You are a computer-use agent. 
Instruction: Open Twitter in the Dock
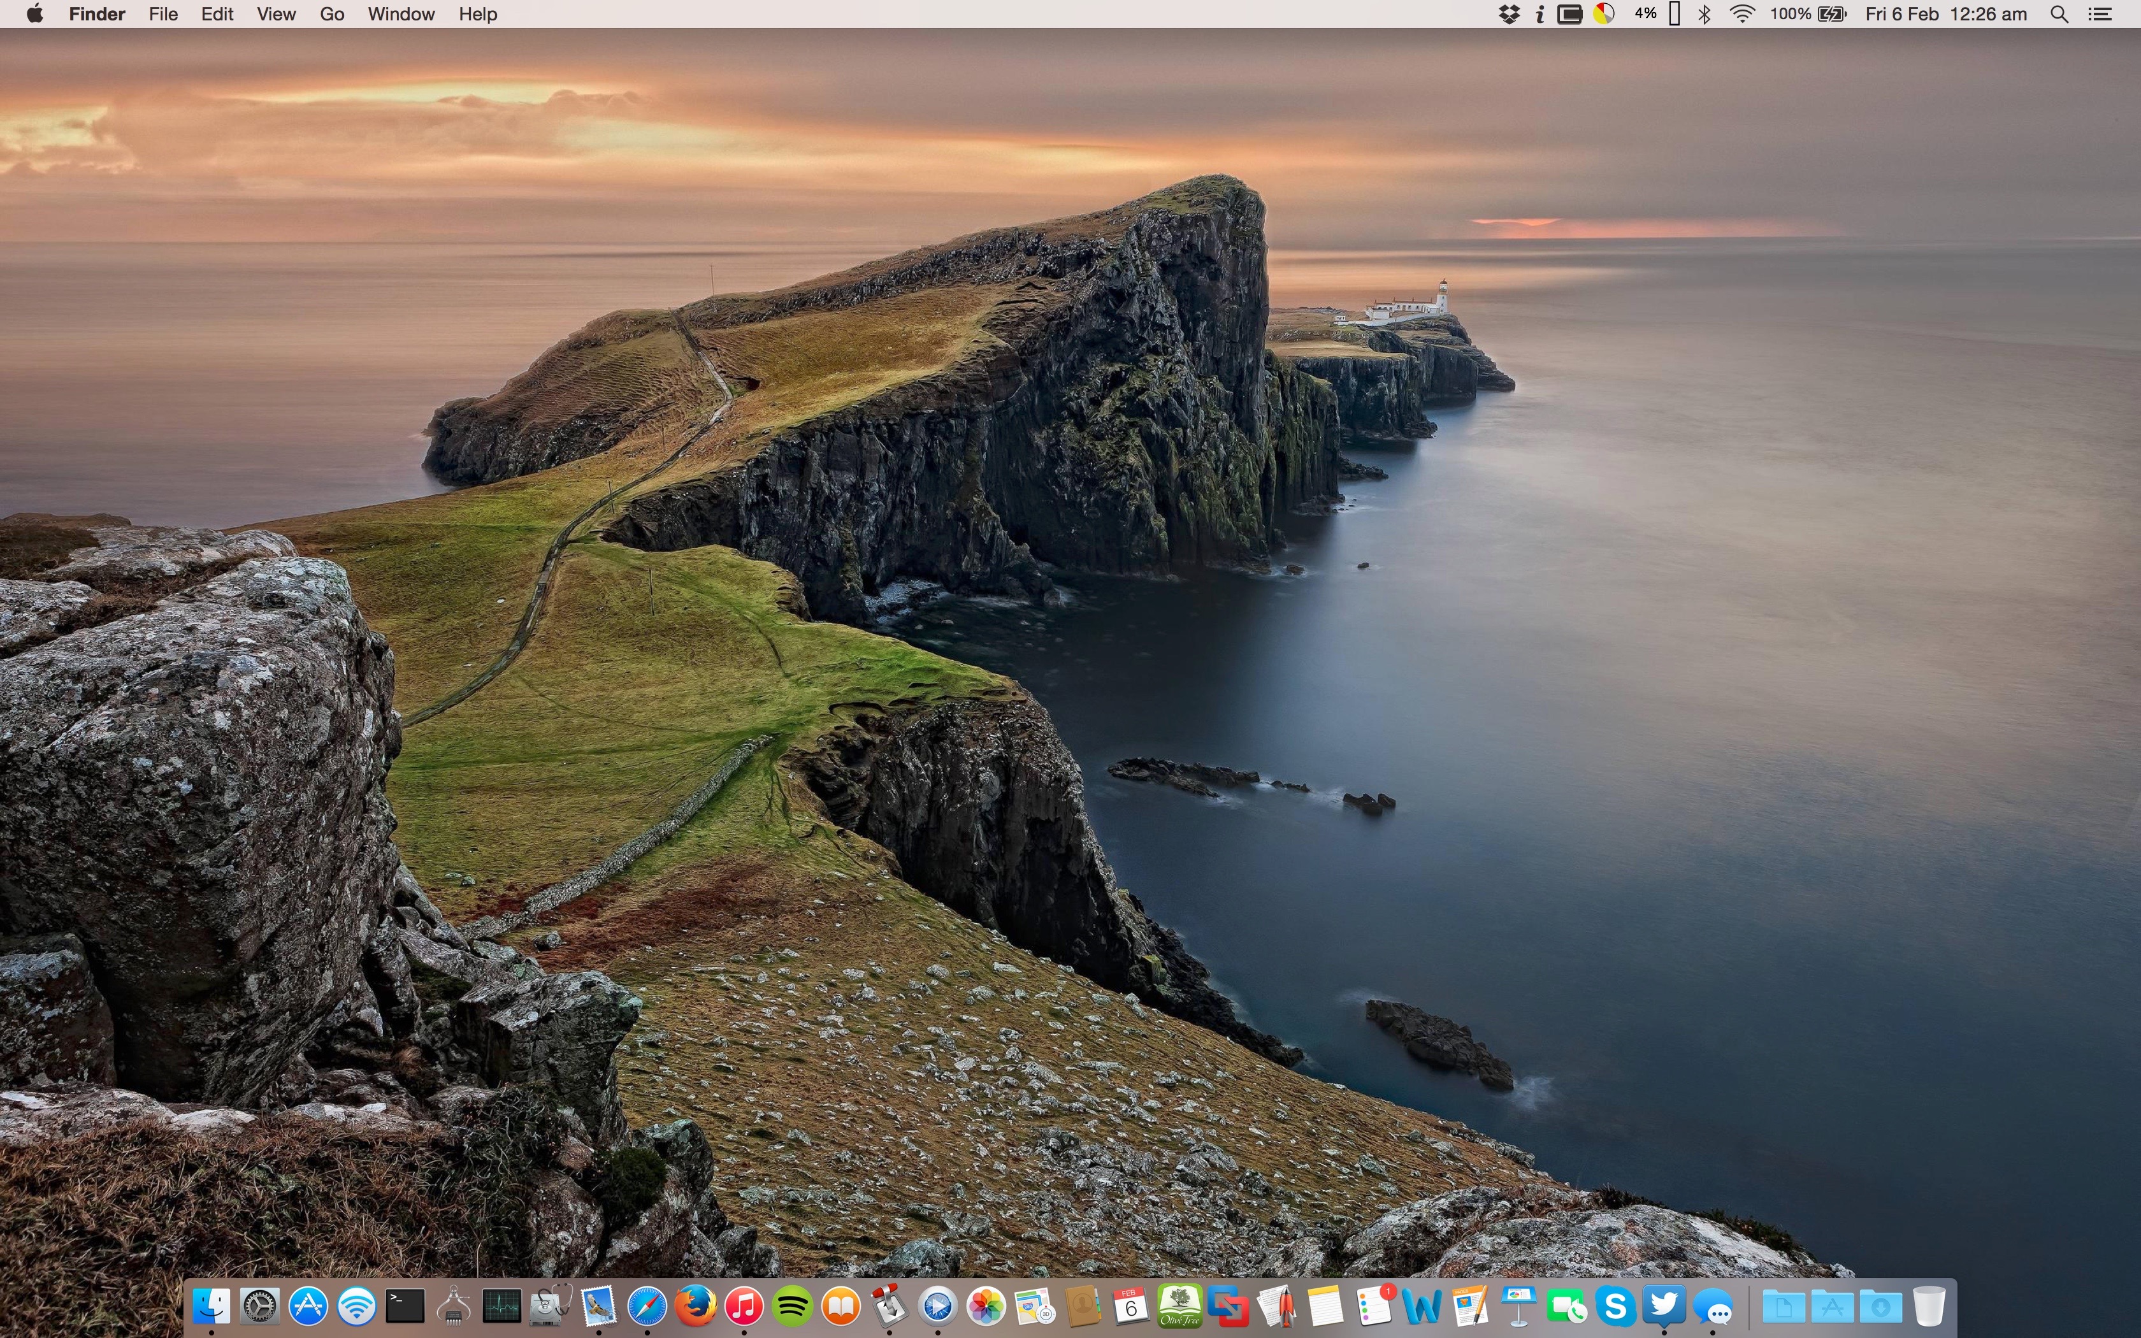pos(1663,1306)
